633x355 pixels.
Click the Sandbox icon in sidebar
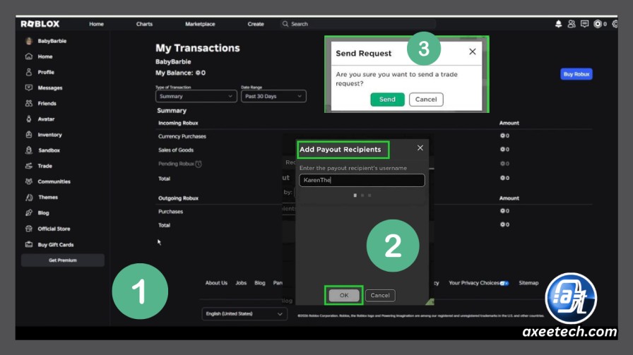29,150
